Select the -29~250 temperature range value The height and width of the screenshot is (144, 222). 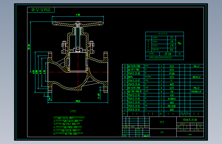click(167, 54)
